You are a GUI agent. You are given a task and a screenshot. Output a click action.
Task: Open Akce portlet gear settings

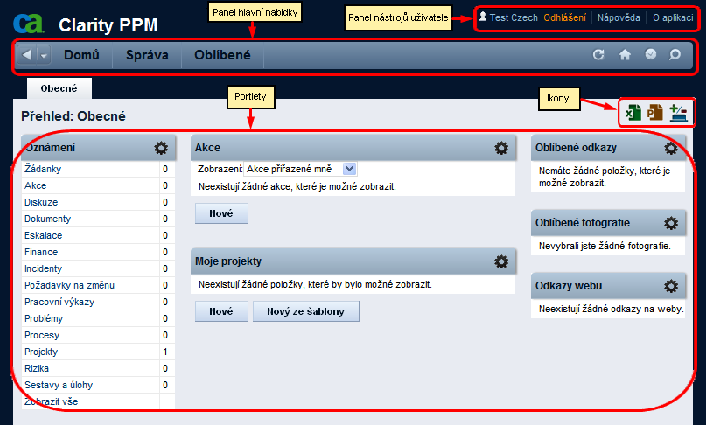tap(501, 148)
